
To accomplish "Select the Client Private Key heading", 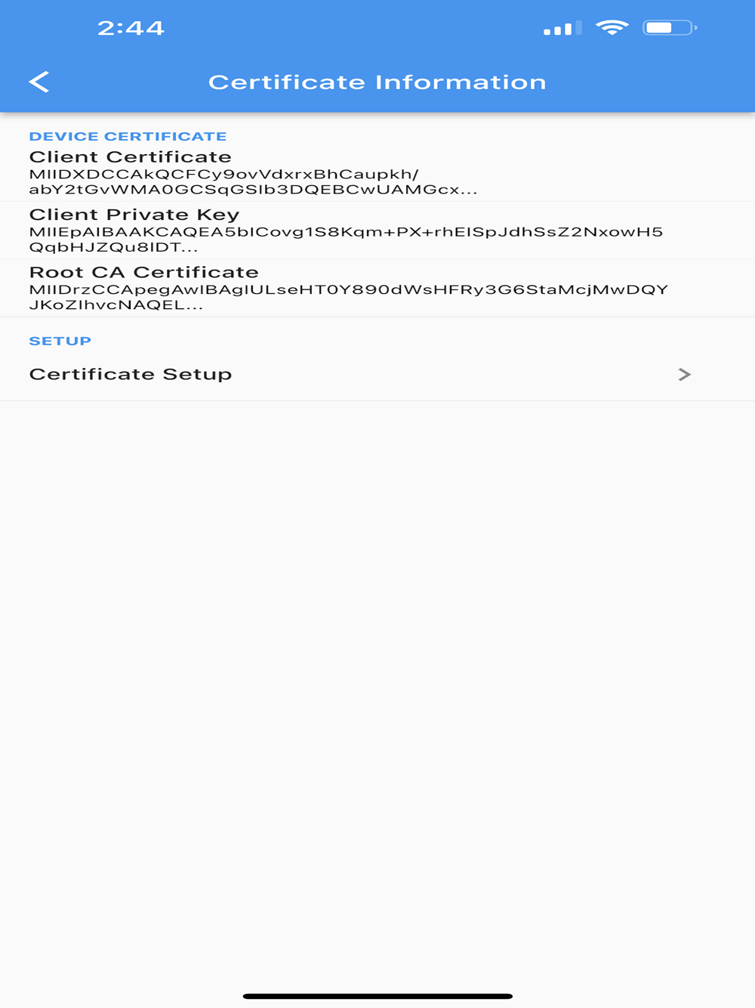I will [134, 215].
